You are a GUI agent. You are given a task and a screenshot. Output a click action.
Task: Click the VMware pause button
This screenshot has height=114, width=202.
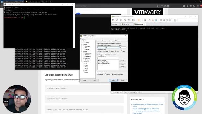(x=139, y=20)
